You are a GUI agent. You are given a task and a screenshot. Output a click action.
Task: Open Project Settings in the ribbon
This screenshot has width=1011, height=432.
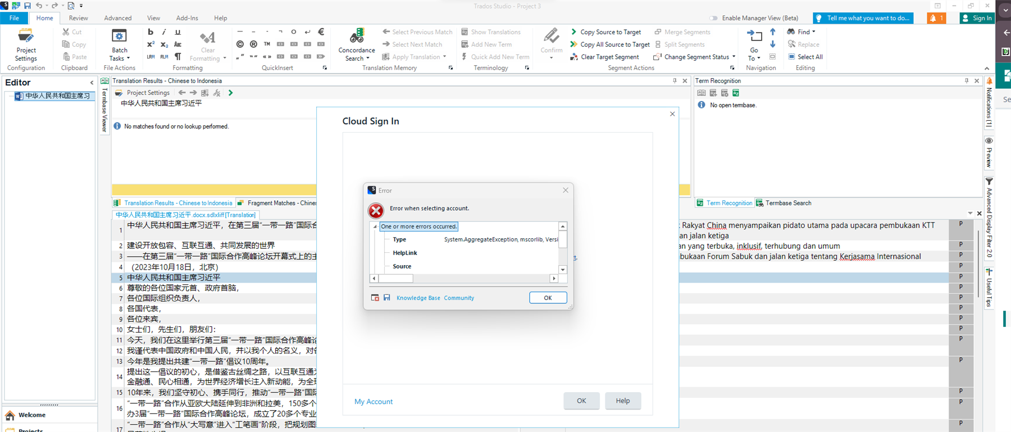click(x=26, y=45)
